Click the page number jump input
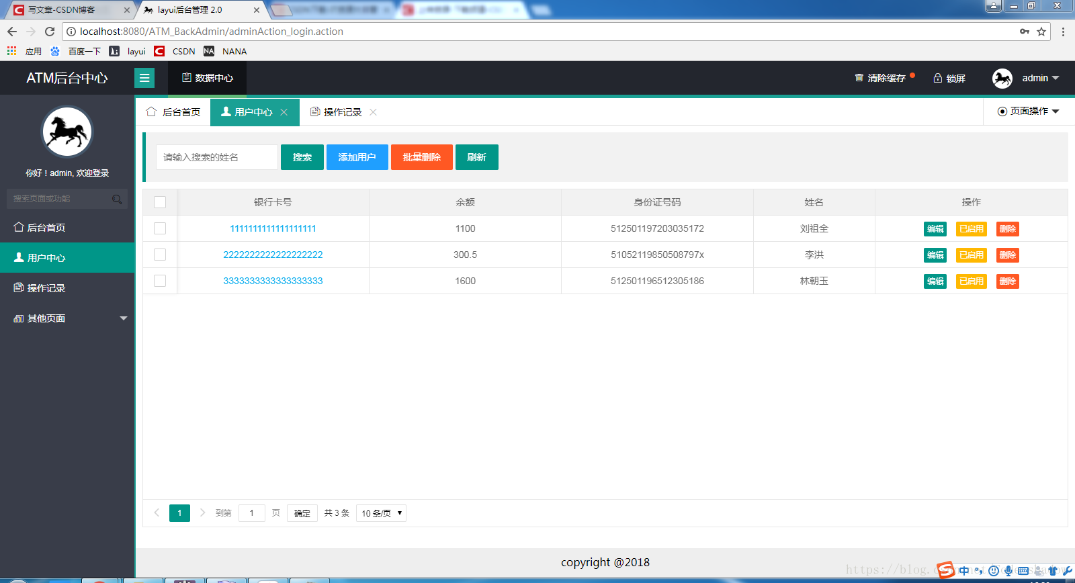The width and height of the screenshot is (1075, 583). pyautogui.click(x=252, y=513)
